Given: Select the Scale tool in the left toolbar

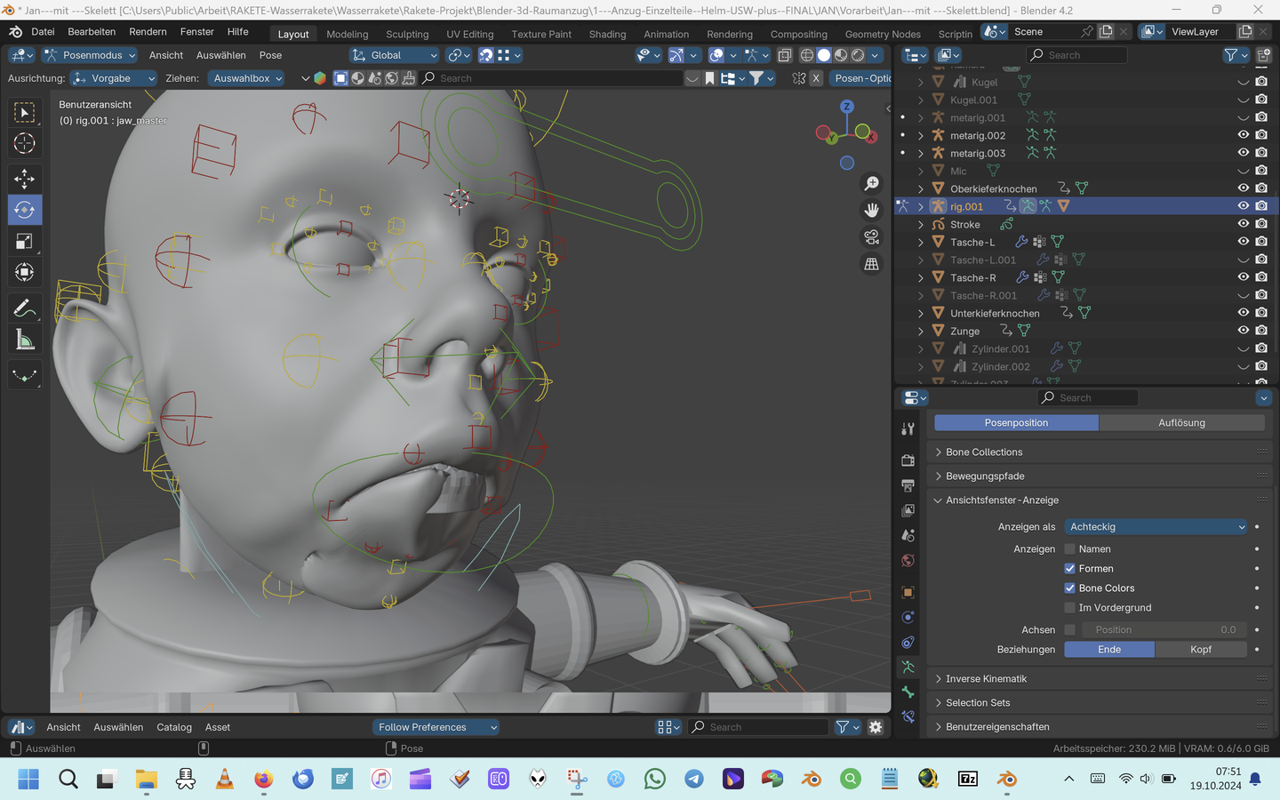Looking at the screenshot, I should coord(24,242).
